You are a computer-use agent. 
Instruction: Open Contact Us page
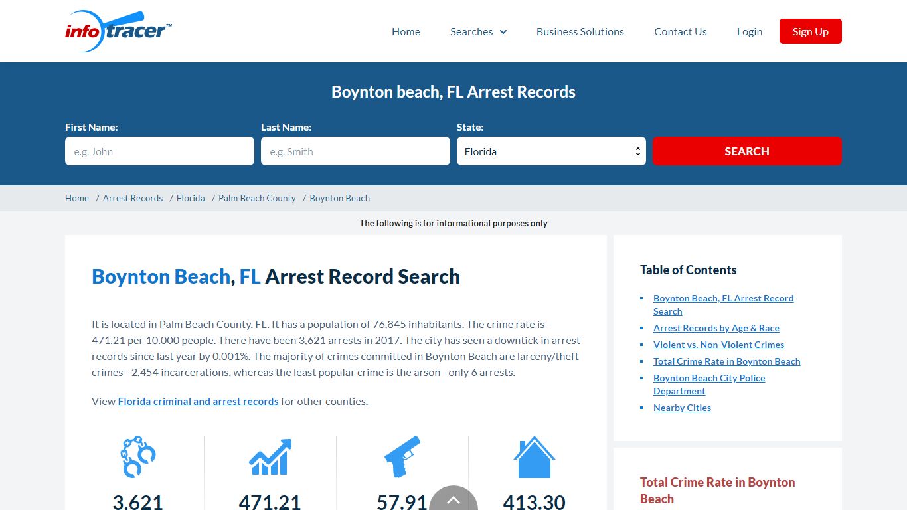681,31
